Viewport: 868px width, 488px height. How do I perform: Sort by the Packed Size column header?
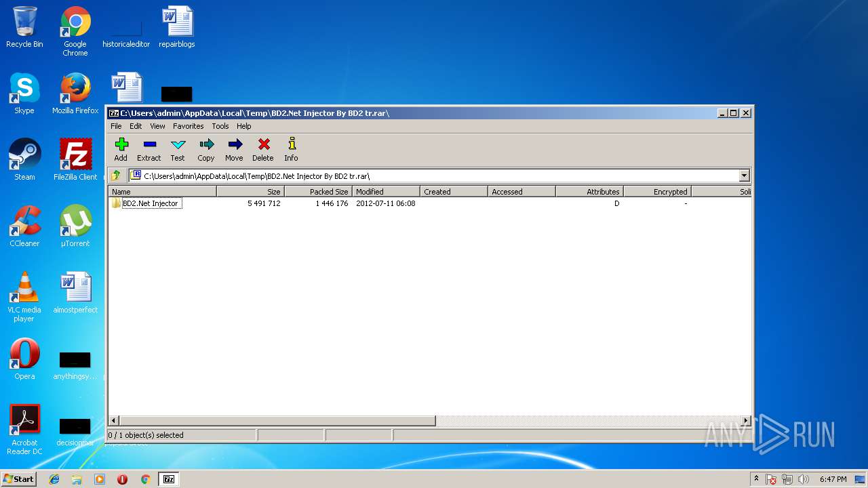[319, 192]
